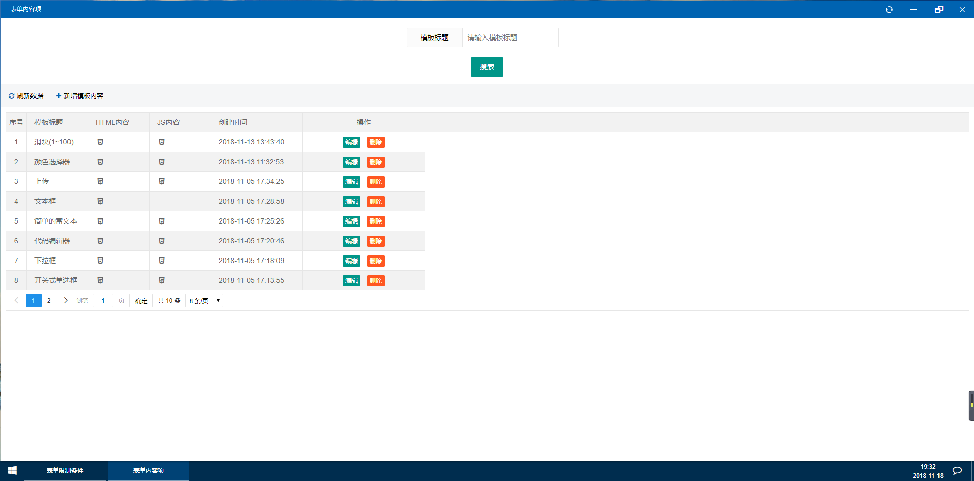
Task: Click the 模板标题 search field label
Action: [x=435, y=38]
